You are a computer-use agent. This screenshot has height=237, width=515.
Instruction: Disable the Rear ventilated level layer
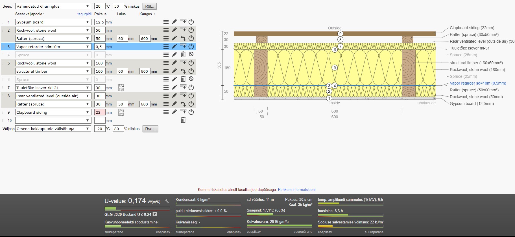[191, 96]
